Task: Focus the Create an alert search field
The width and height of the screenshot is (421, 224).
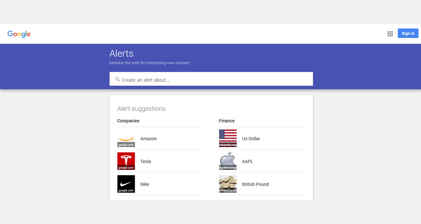Action: click(x=211, y=79)
